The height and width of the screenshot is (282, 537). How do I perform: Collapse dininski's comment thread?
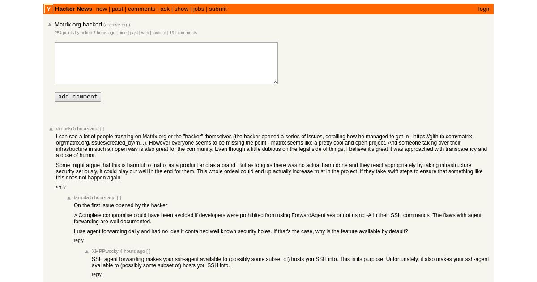pyautogui.click(x=102, y=128)
